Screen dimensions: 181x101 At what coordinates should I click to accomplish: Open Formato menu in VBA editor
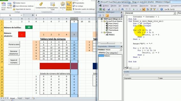point(134,6)
